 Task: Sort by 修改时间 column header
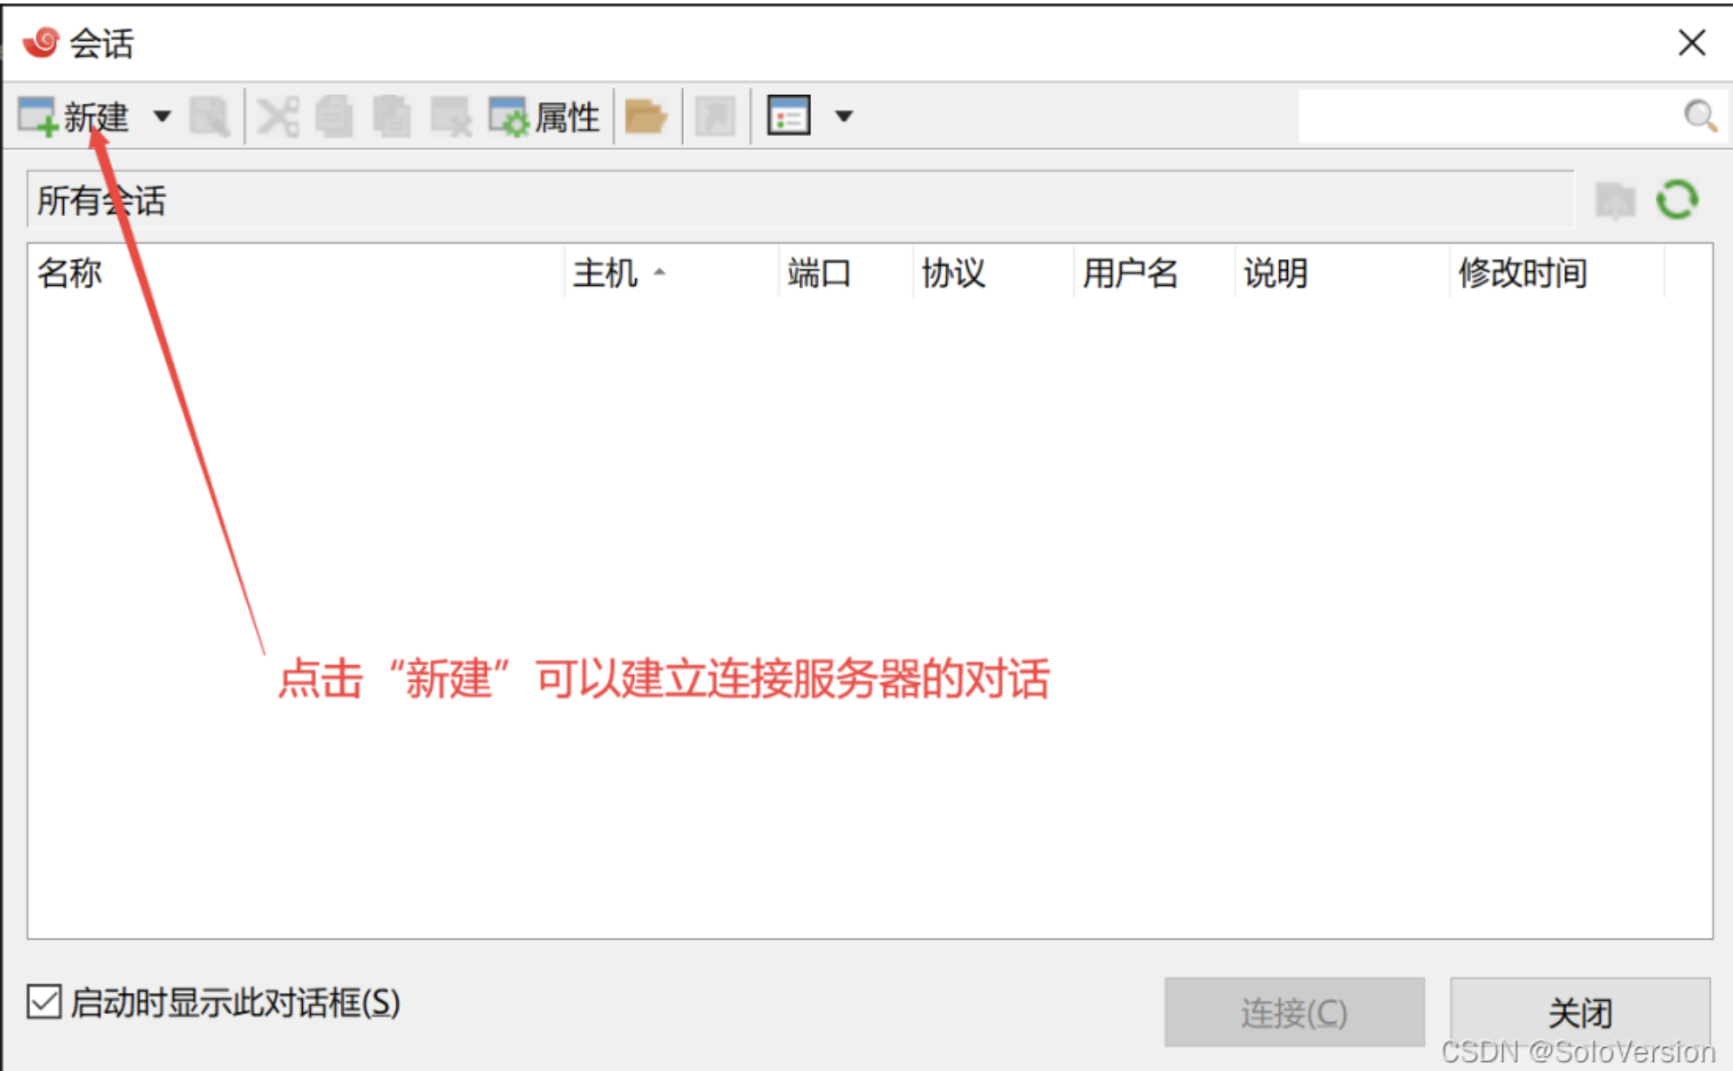1557,273
